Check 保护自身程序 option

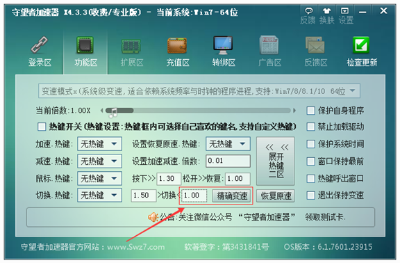pos(310,111)
